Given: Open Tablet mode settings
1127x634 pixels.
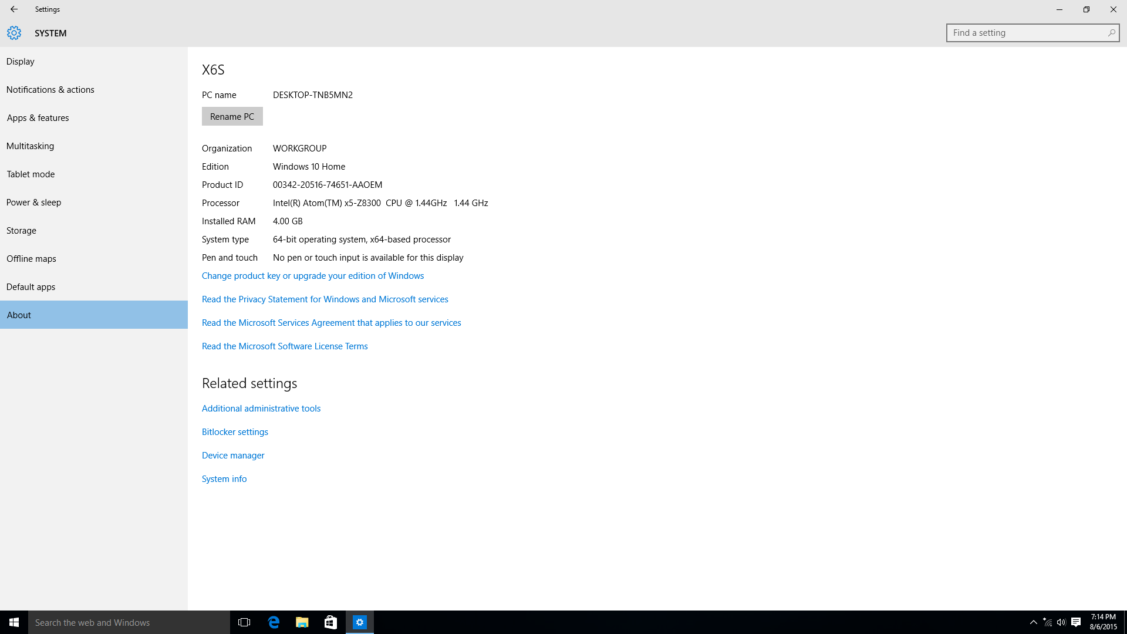Looking at the screenshot, I should tap(94, 174).
